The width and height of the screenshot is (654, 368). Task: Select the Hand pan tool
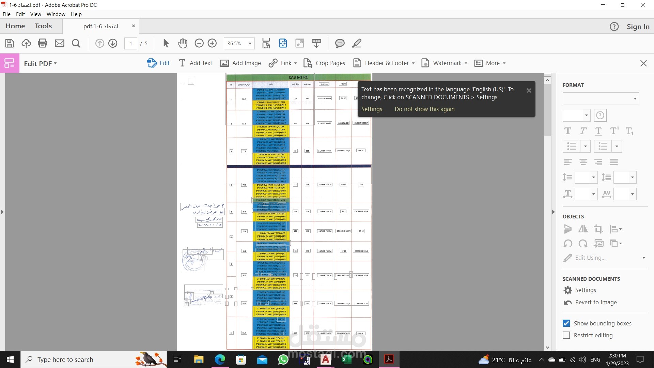183,43
